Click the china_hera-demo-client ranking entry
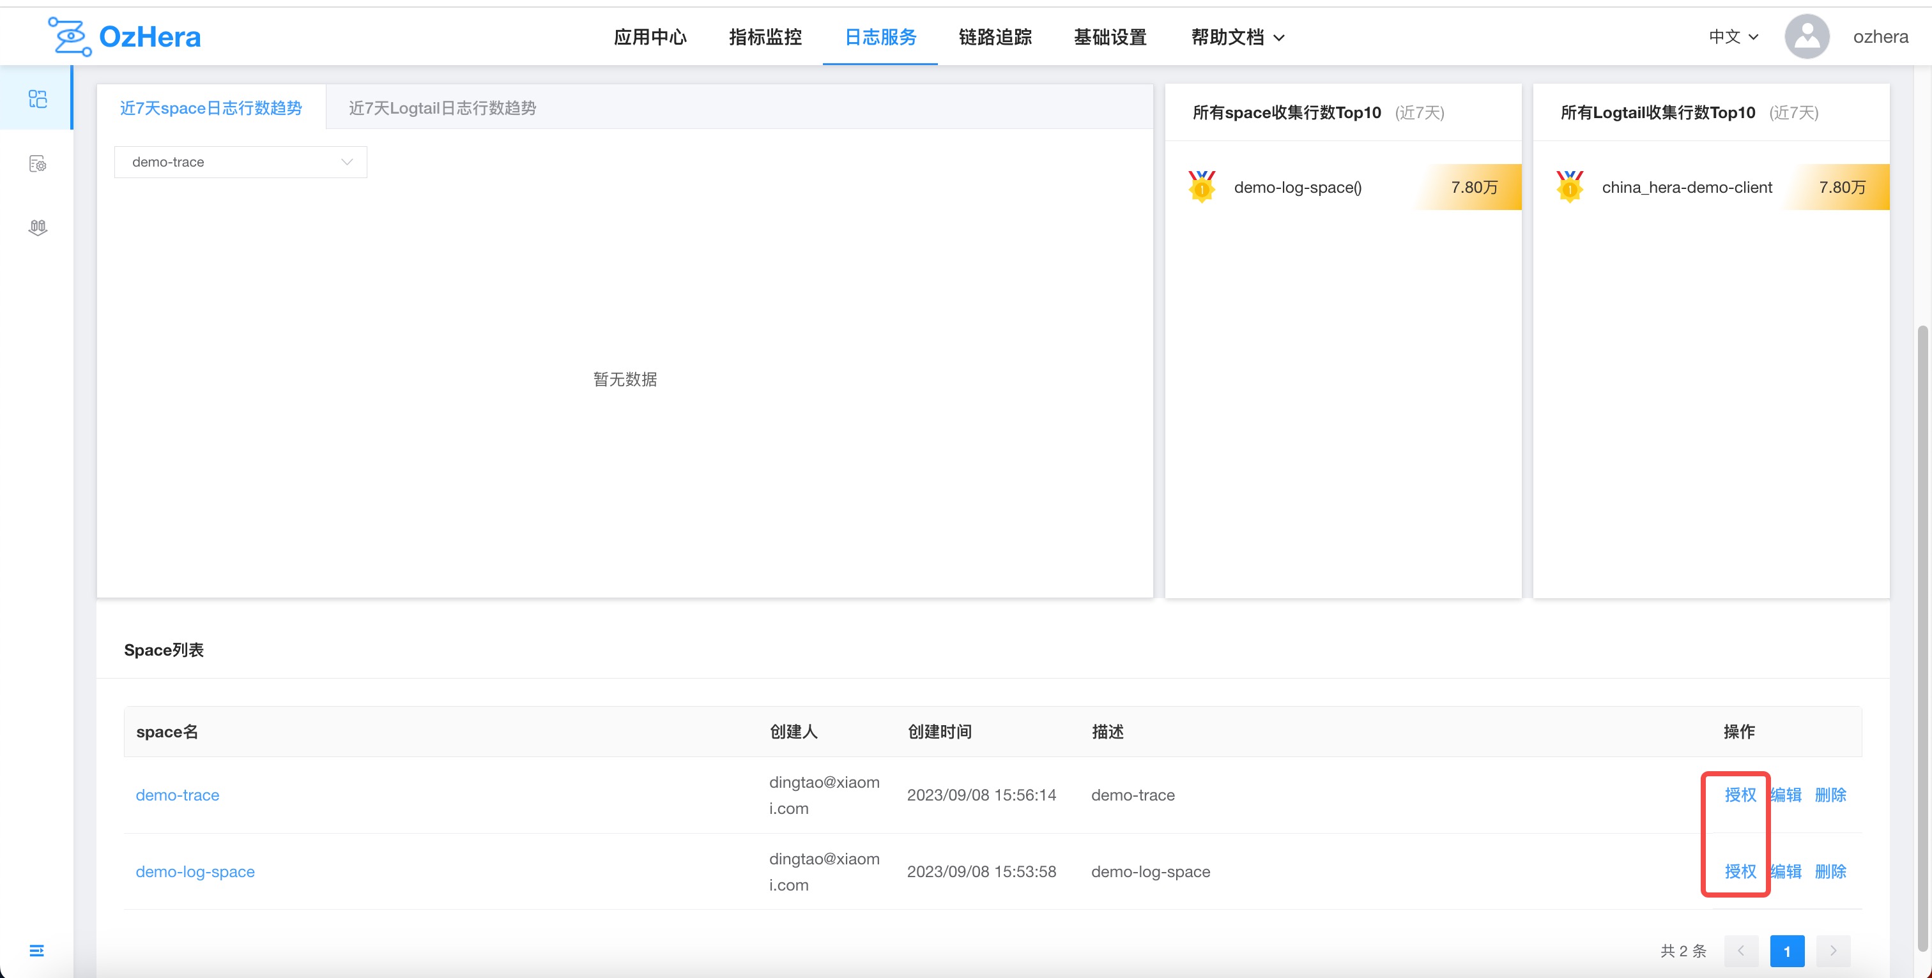This screenshot has height=978, width=1932. [1687, 187]
